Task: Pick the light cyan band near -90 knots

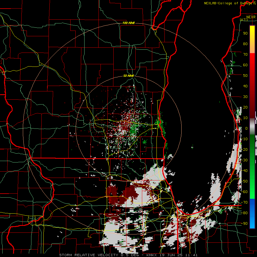Action: click(x=252, y=224)
